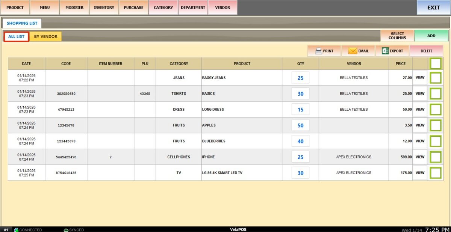View details of Baggy Jeans item

(x=420, y=78)
